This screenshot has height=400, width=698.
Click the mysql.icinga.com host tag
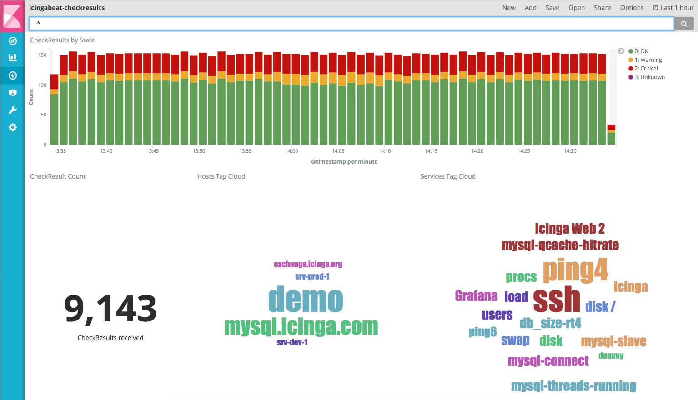point(301,327)
